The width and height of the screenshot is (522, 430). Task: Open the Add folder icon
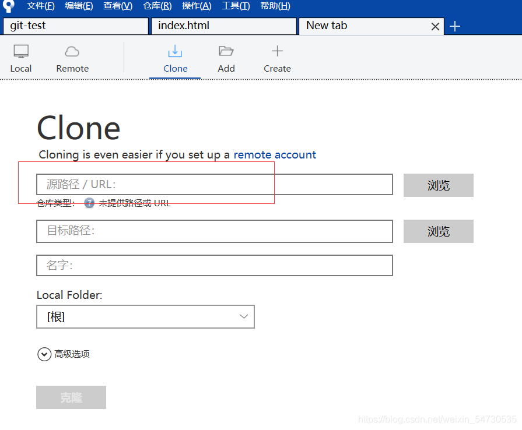point(226,51)
